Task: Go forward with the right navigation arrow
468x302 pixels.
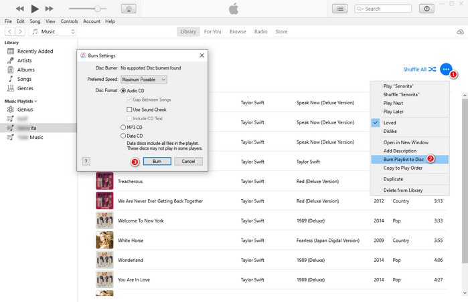Action: tap(20, 31)
